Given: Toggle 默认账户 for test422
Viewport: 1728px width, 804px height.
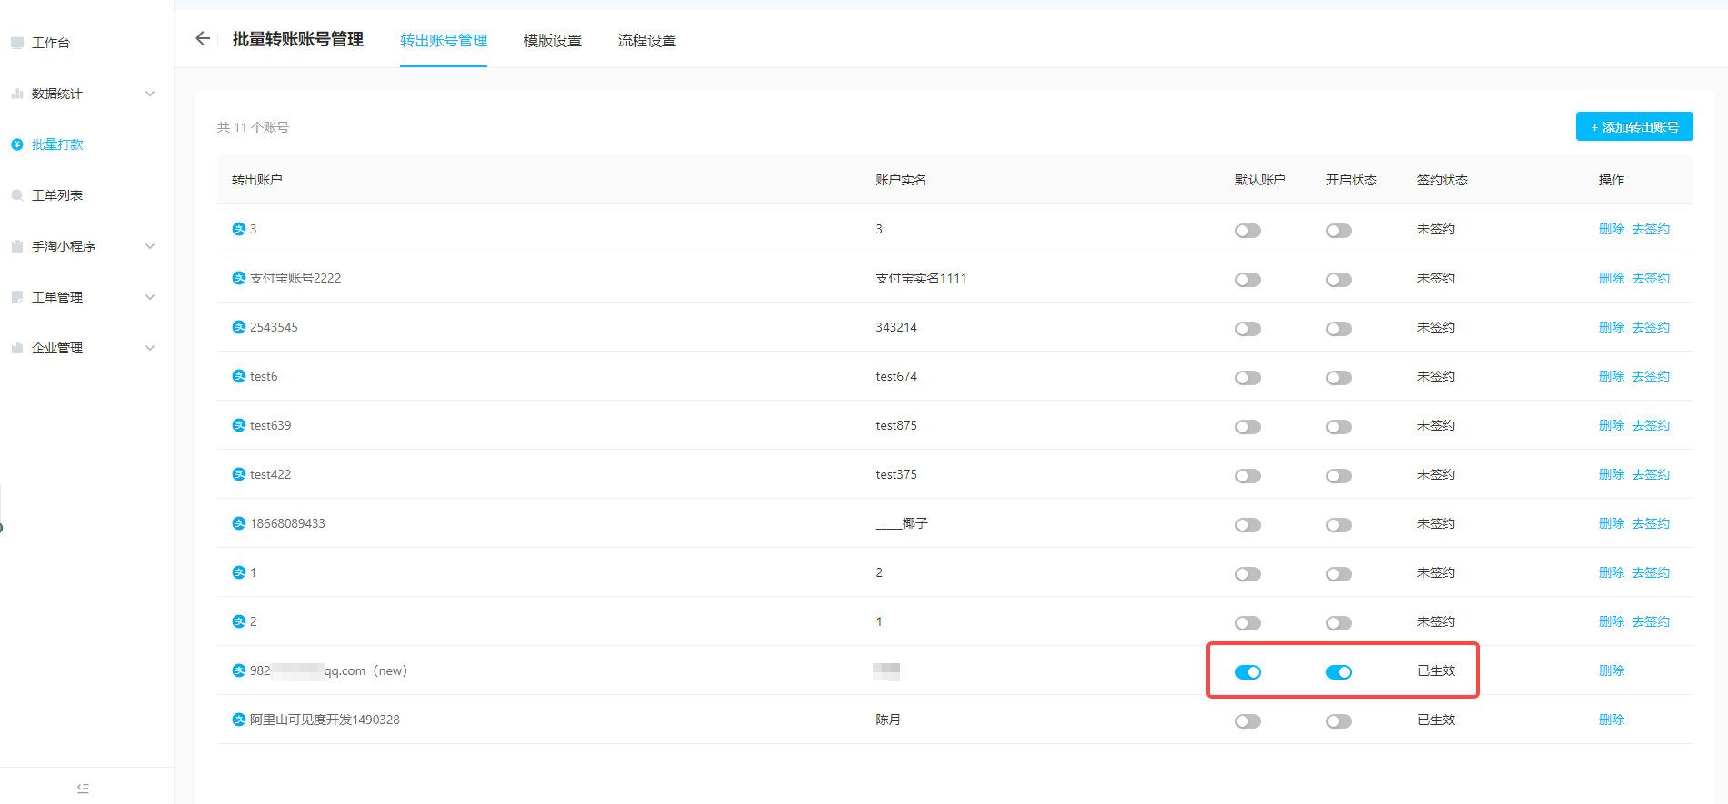Looking at the screenshot, I should pos(1248,476).
